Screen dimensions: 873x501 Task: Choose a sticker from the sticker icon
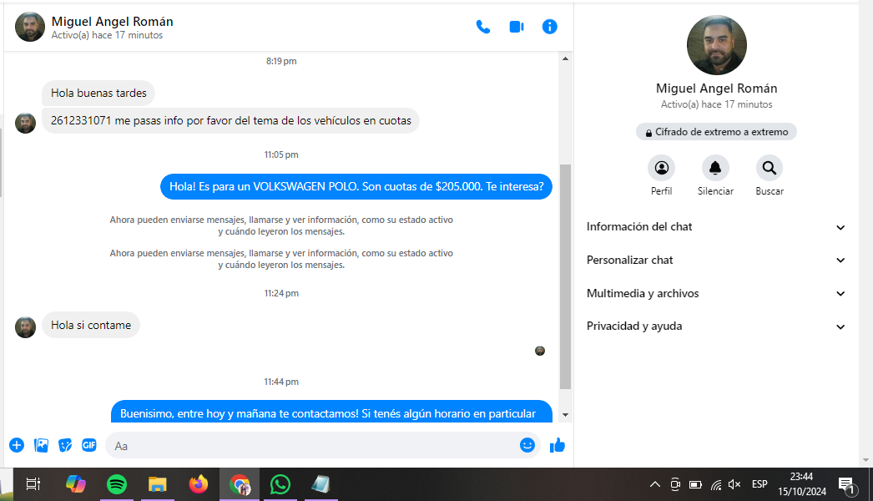(x=65, y=445)
